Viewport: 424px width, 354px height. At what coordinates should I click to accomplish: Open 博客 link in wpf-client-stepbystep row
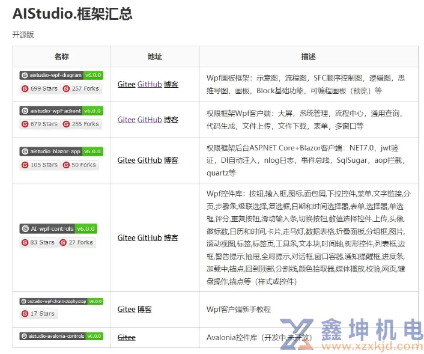(145, 310)
